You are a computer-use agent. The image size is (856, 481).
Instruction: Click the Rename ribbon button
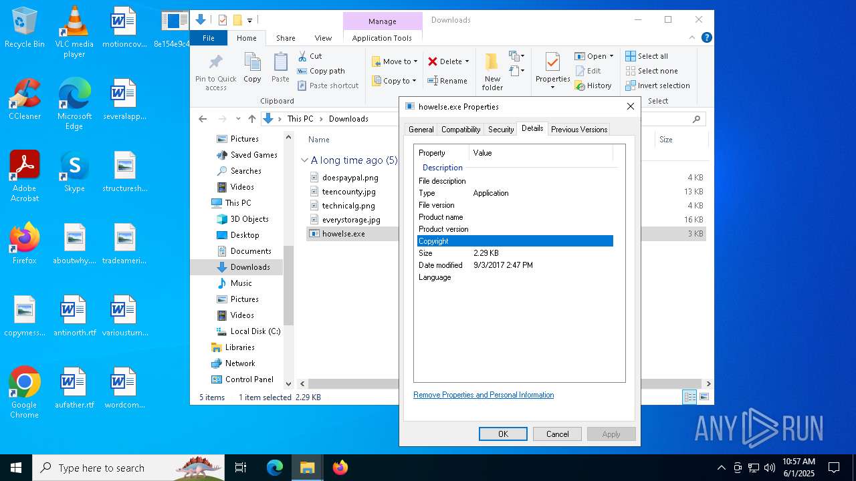[447, 81]
